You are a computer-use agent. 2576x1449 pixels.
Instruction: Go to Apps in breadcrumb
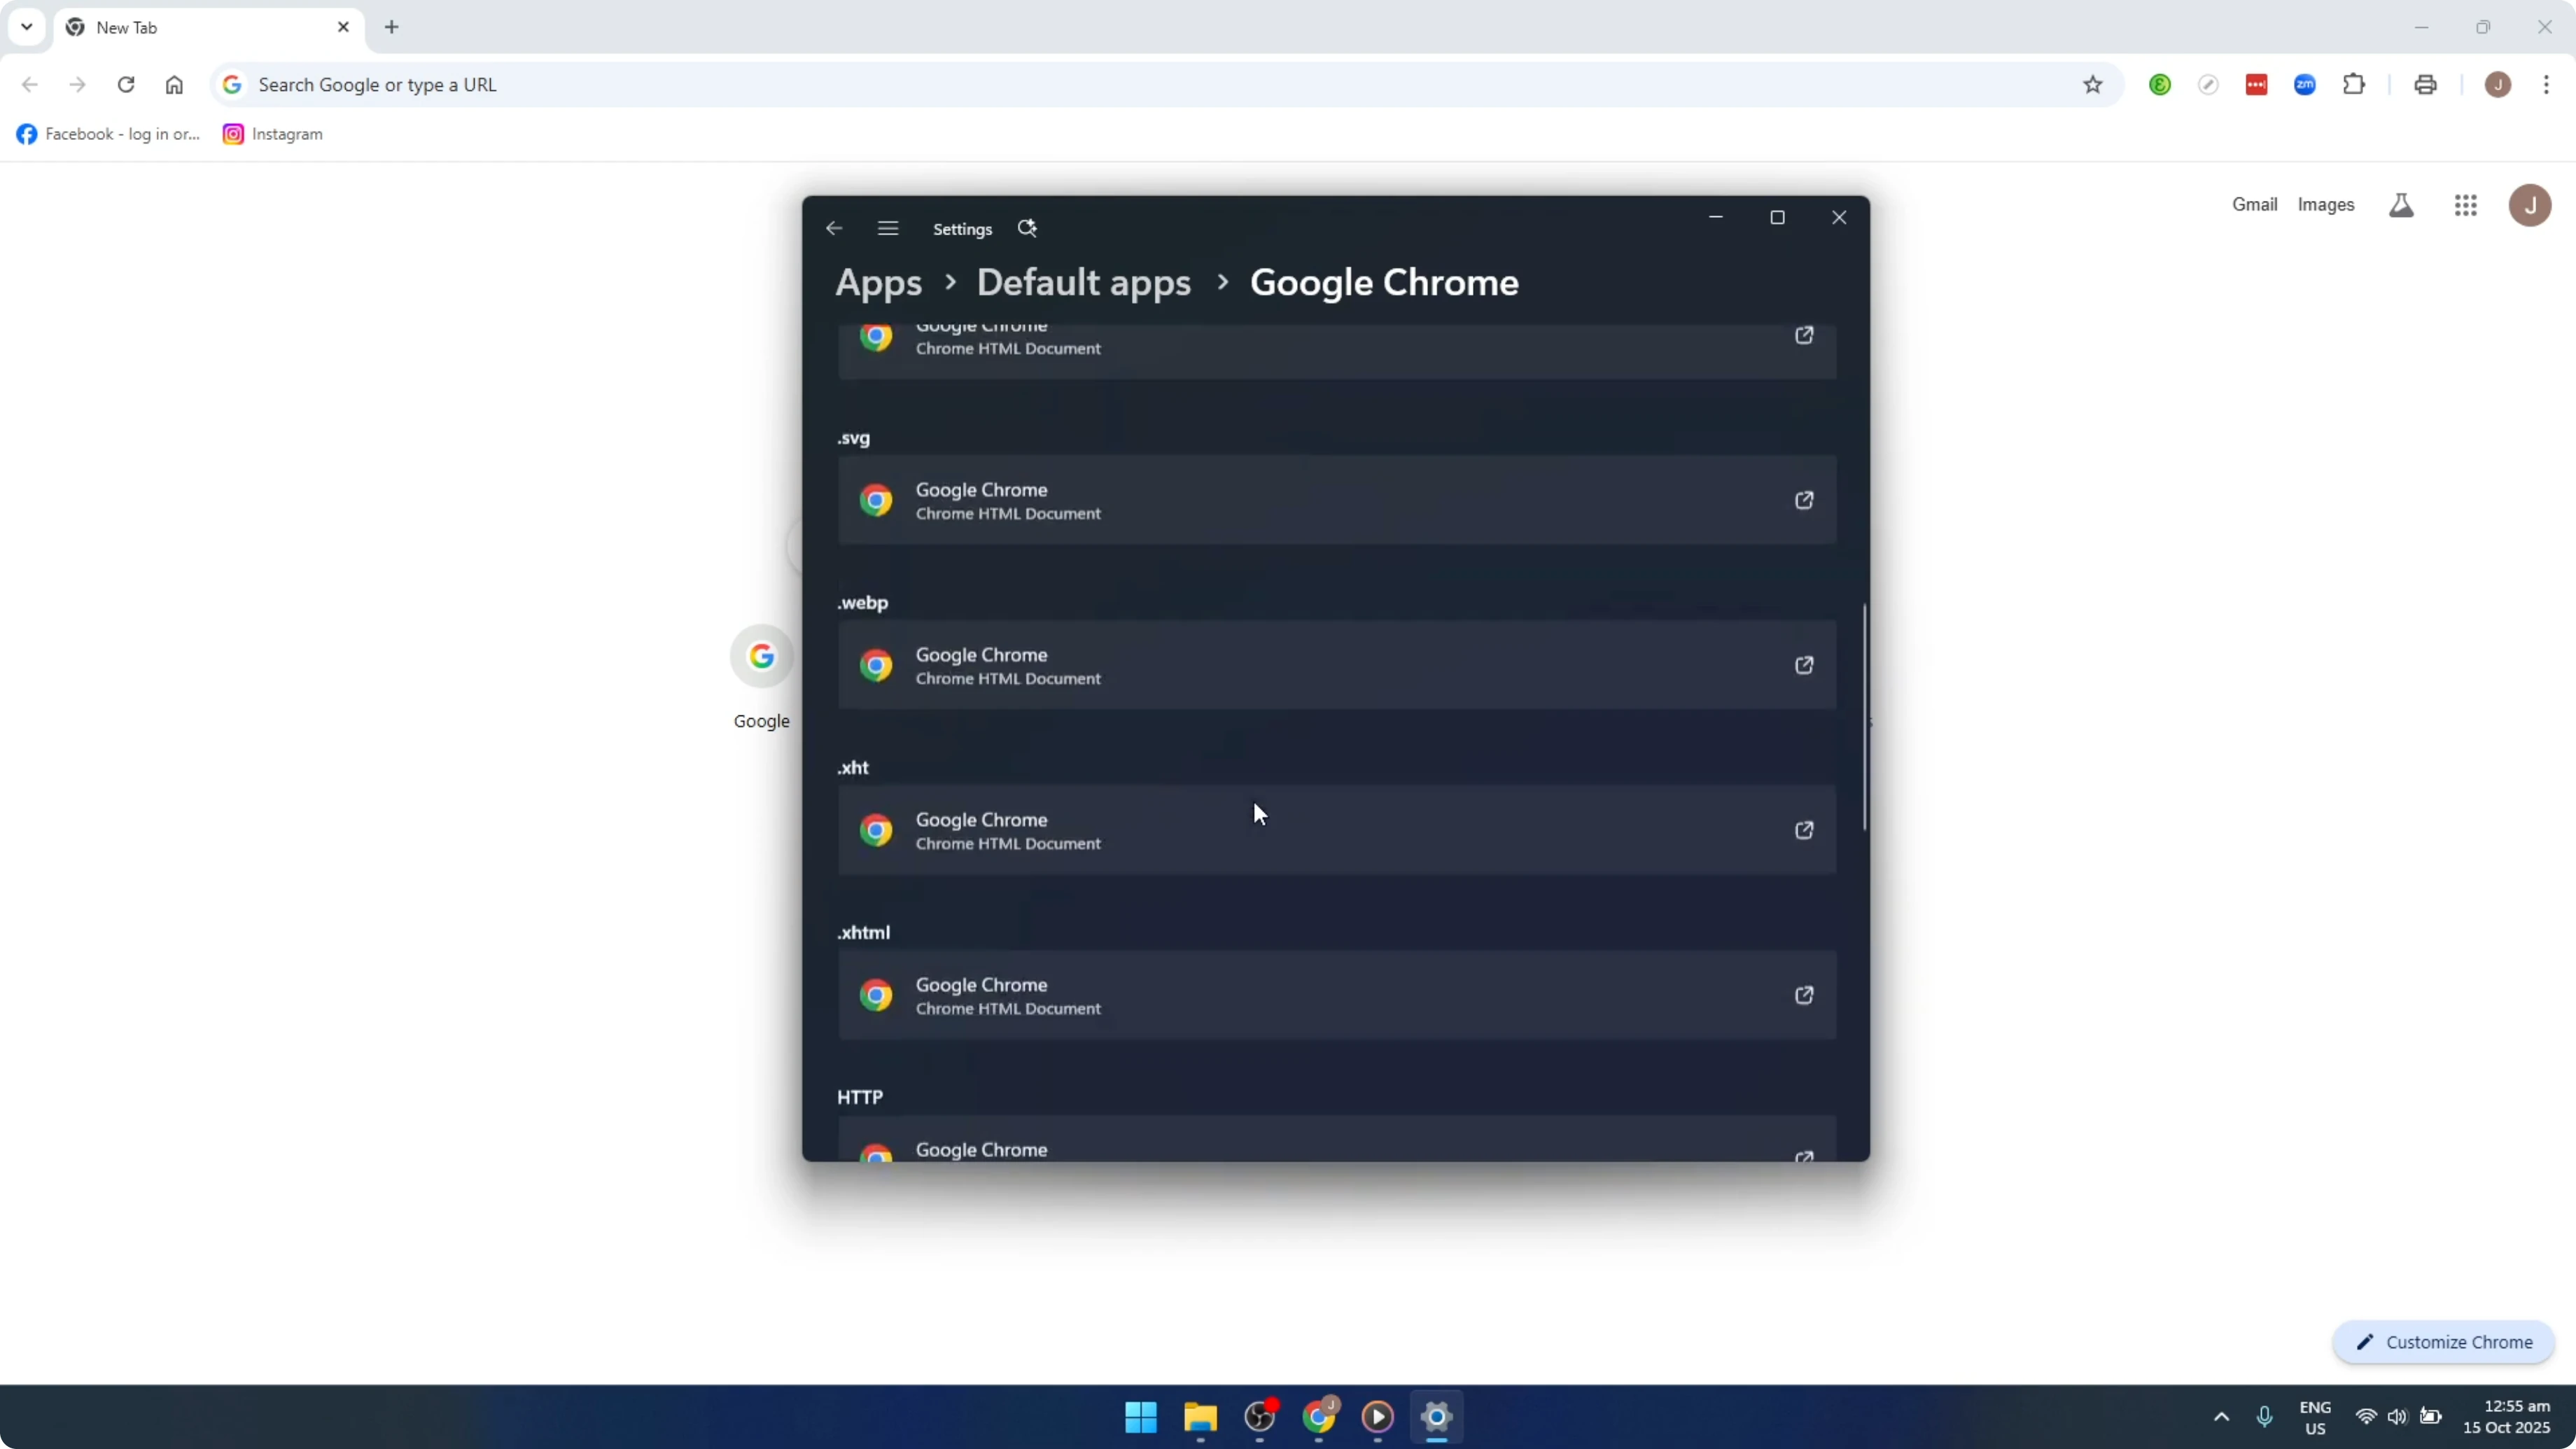coord(878,283)
